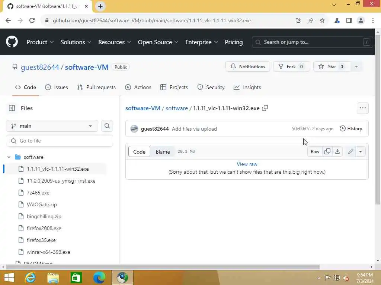This screenshot has height=285, width=381.
Task: Collapse the software folder chevron
Action: (9, 157)
